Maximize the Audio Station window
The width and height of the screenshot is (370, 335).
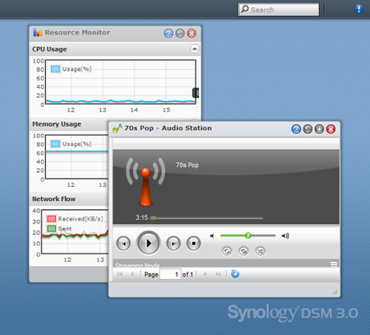(x=319, y=129)
